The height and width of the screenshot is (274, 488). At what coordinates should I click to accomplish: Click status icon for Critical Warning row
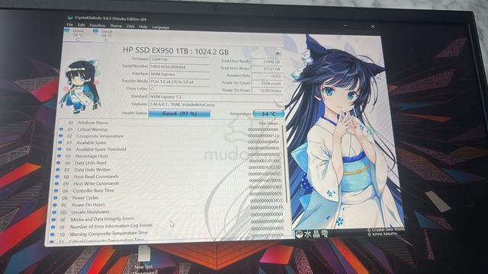click(61, 129)
